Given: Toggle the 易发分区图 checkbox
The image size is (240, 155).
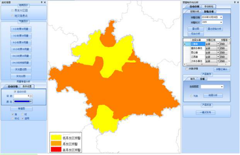Looking at the screenshot, I should (12, 10).
